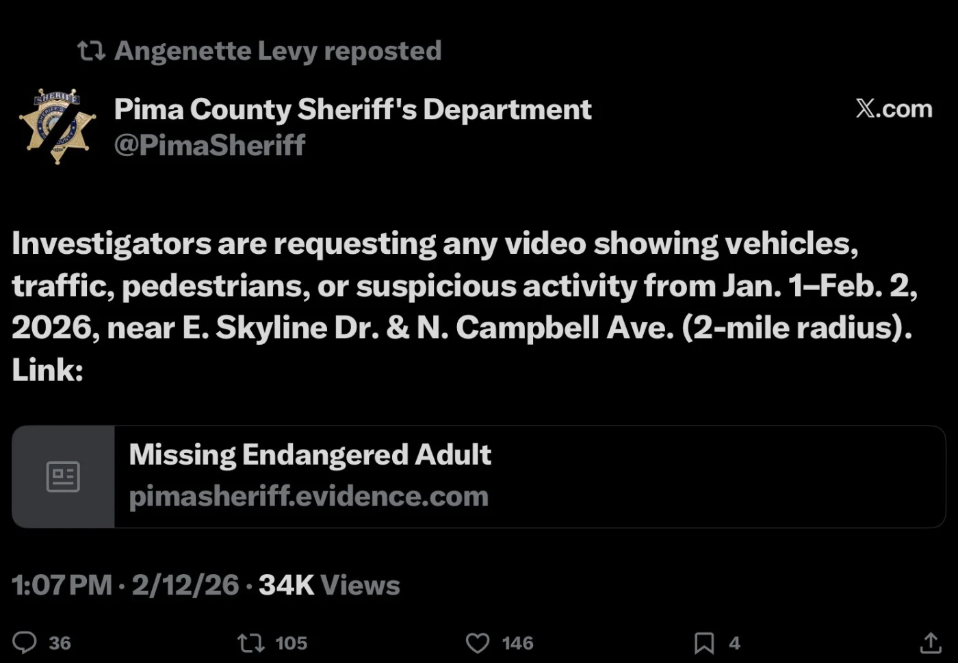Open the share upload arrow icon
This screenshot has height=663, width=958.
(930, 642)
